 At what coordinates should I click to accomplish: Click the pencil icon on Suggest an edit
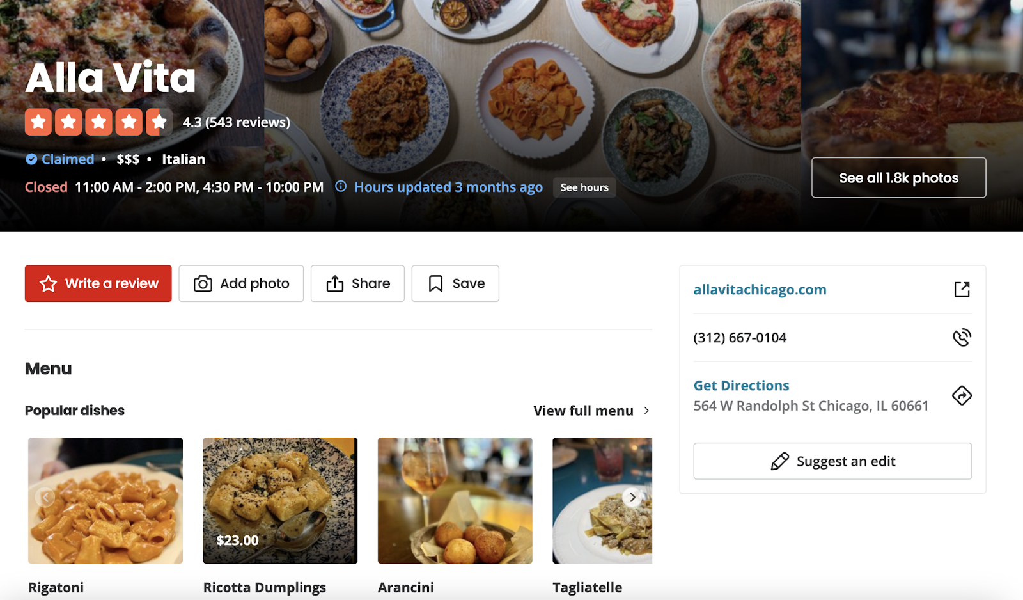coord(779,461)
